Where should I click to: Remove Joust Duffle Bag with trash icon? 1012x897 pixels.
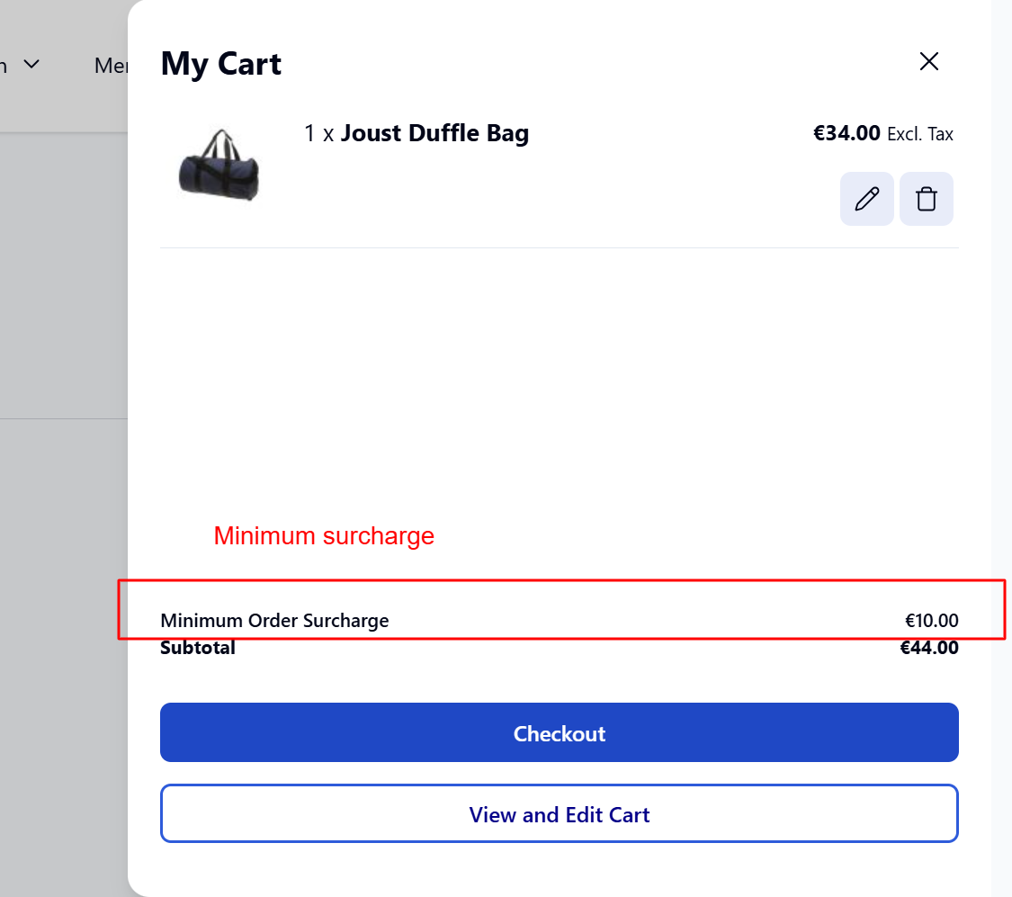tap(926, 199)
